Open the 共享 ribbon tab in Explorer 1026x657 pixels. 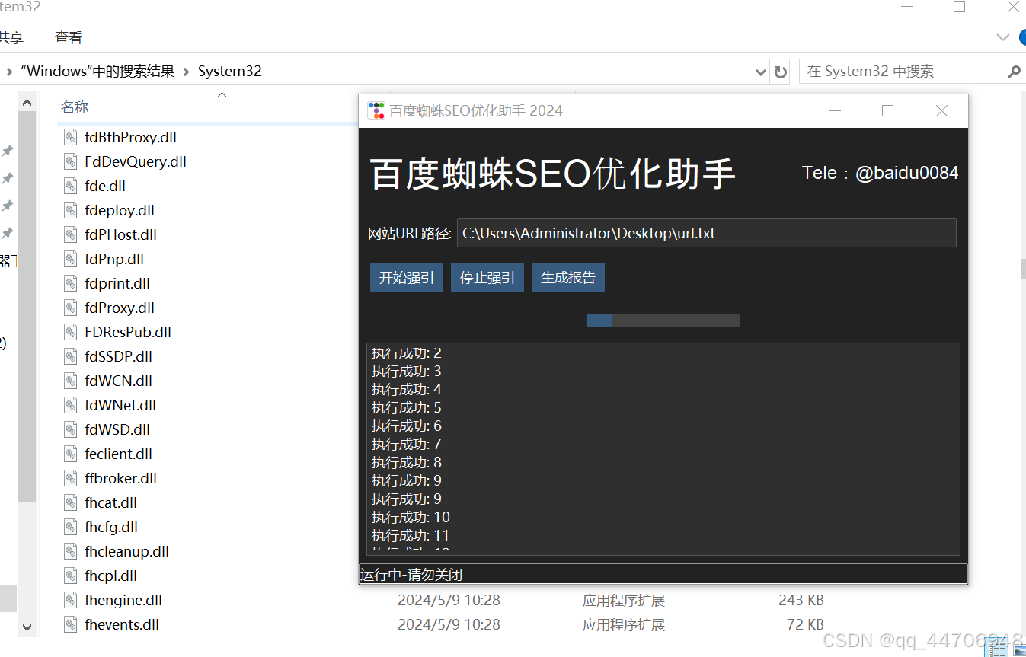click(x=11, y=37)
